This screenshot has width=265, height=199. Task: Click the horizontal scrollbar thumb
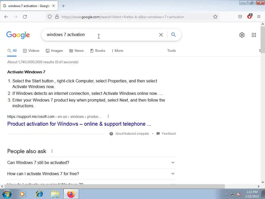[114, 187]
